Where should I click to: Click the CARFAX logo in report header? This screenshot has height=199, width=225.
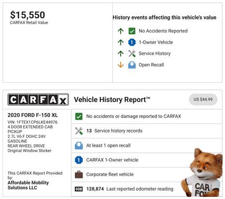[38, 100]
